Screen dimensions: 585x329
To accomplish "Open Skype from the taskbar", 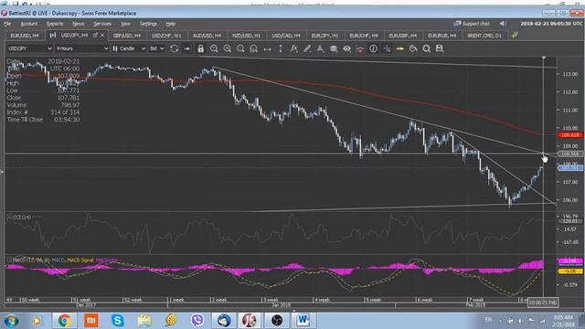I will click(x=118, y=321).
